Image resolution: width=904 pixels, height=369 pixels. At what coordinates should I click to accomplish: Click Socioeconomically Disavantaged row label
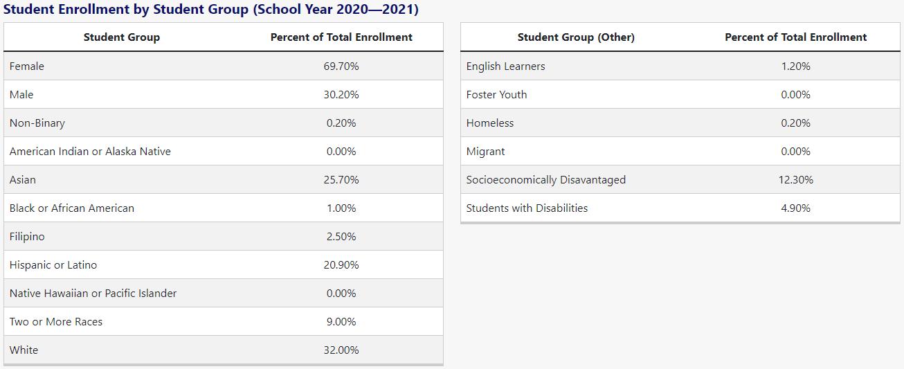point(546,180)
